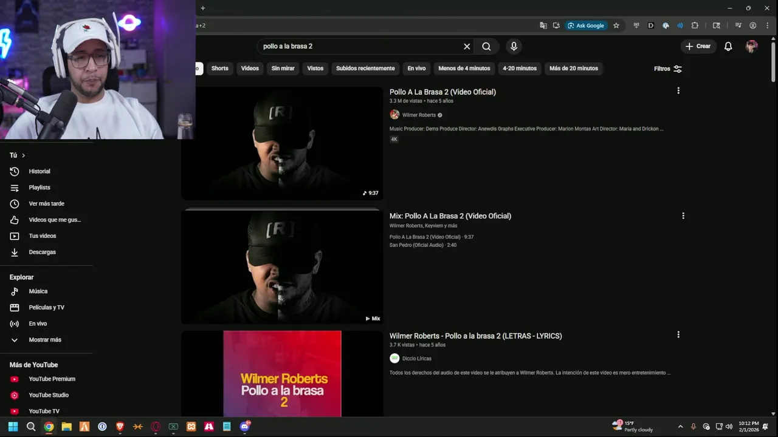Open the weather widget showing 15°F

pyautogui.click(x=634, y=427)
